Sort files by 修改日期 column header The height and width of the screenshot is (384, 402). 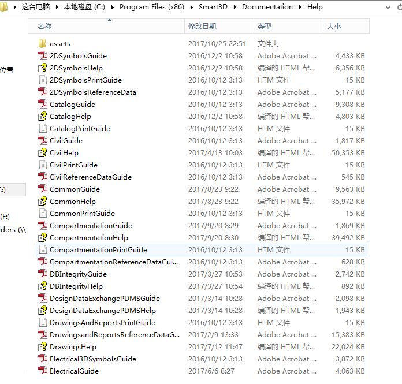coord(219,26)
